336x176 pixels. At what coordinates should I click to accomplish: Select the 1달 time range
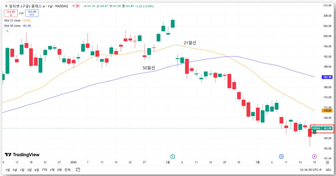point(22,170)
